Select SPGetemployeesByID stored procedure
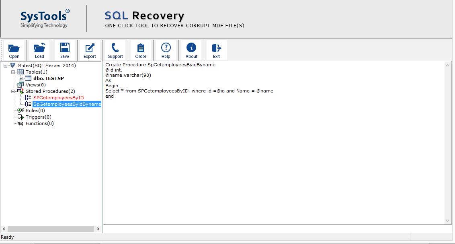 click(58, 98)
